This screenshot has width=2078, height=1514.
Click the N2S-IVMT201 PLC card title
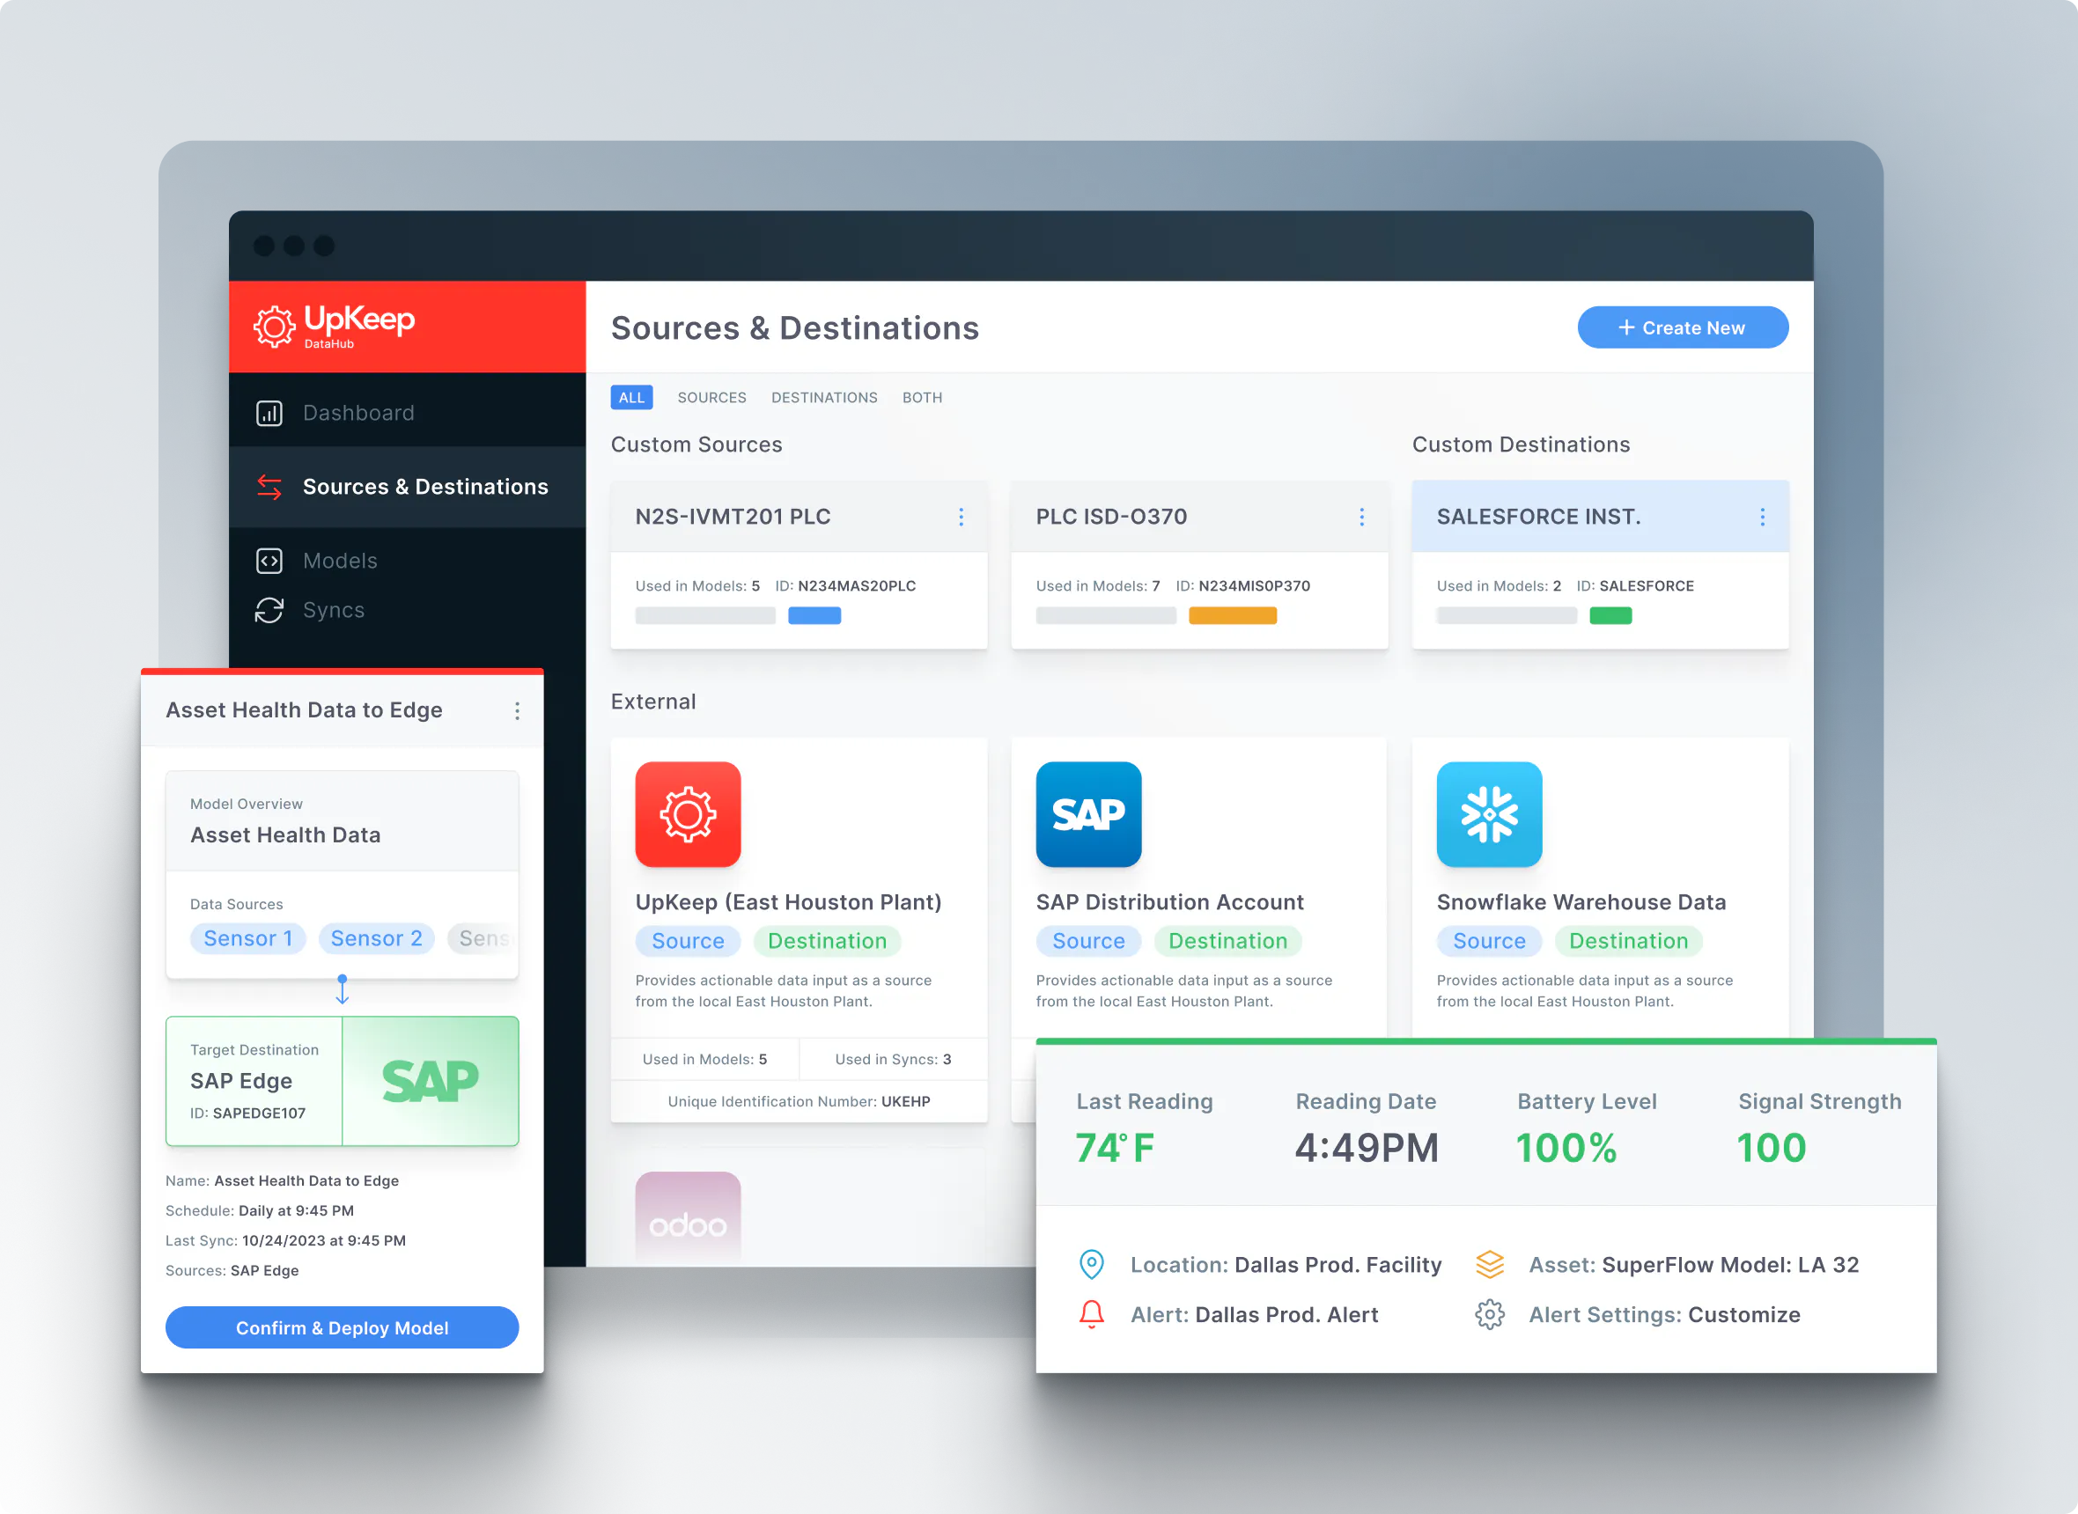733,516
